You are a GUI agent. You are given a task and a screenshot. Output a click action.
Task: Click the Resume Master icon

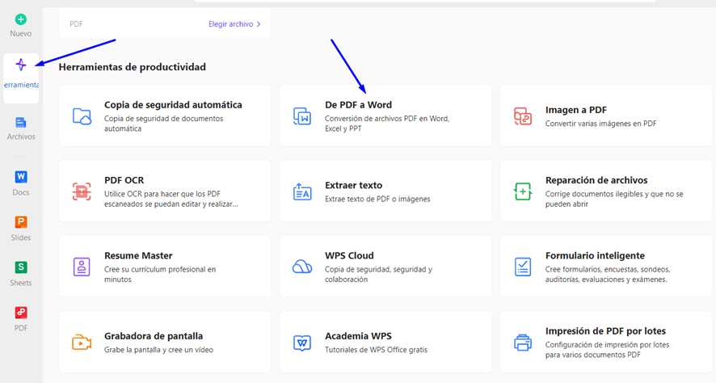pos(82,267)
